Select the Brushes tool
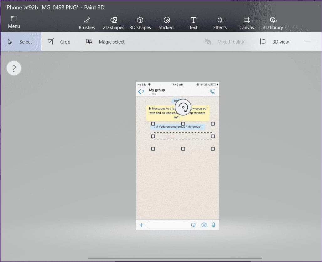This screenshot has width=322, height=262. point(87,23)
